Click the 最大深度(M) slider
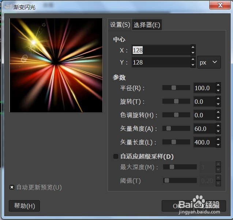This screenshot has width=233, height=220. (180, 167)
